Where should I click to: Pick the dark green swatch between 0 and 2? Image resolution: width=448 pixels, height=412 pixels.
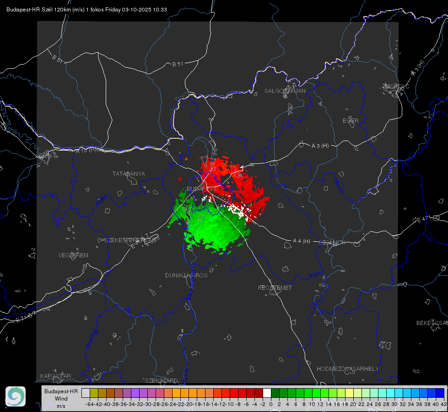click(275, 393)
